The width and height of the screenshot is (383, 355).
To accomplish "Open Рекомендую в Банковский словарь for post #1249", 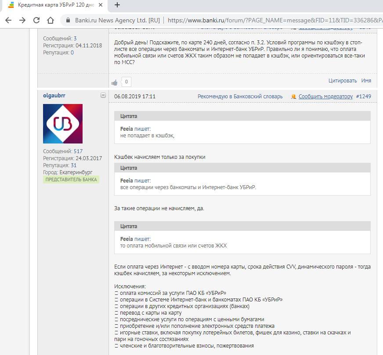I will click(240, 97).
